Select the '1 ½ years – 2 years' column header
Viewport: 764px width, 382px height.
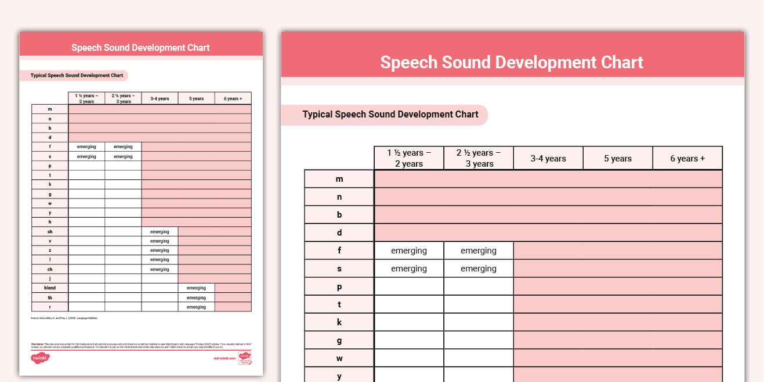click(409, 157)
